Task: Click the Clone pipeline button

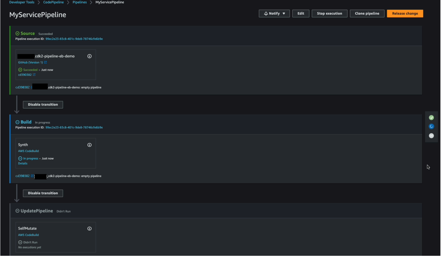Action: 367,14
